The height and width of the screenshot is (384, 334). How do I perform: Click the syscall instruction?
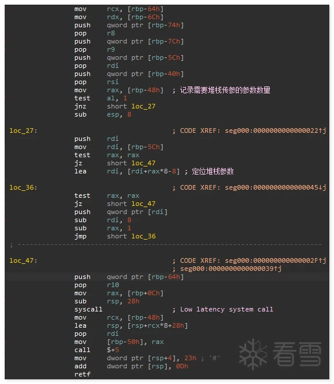88,309
